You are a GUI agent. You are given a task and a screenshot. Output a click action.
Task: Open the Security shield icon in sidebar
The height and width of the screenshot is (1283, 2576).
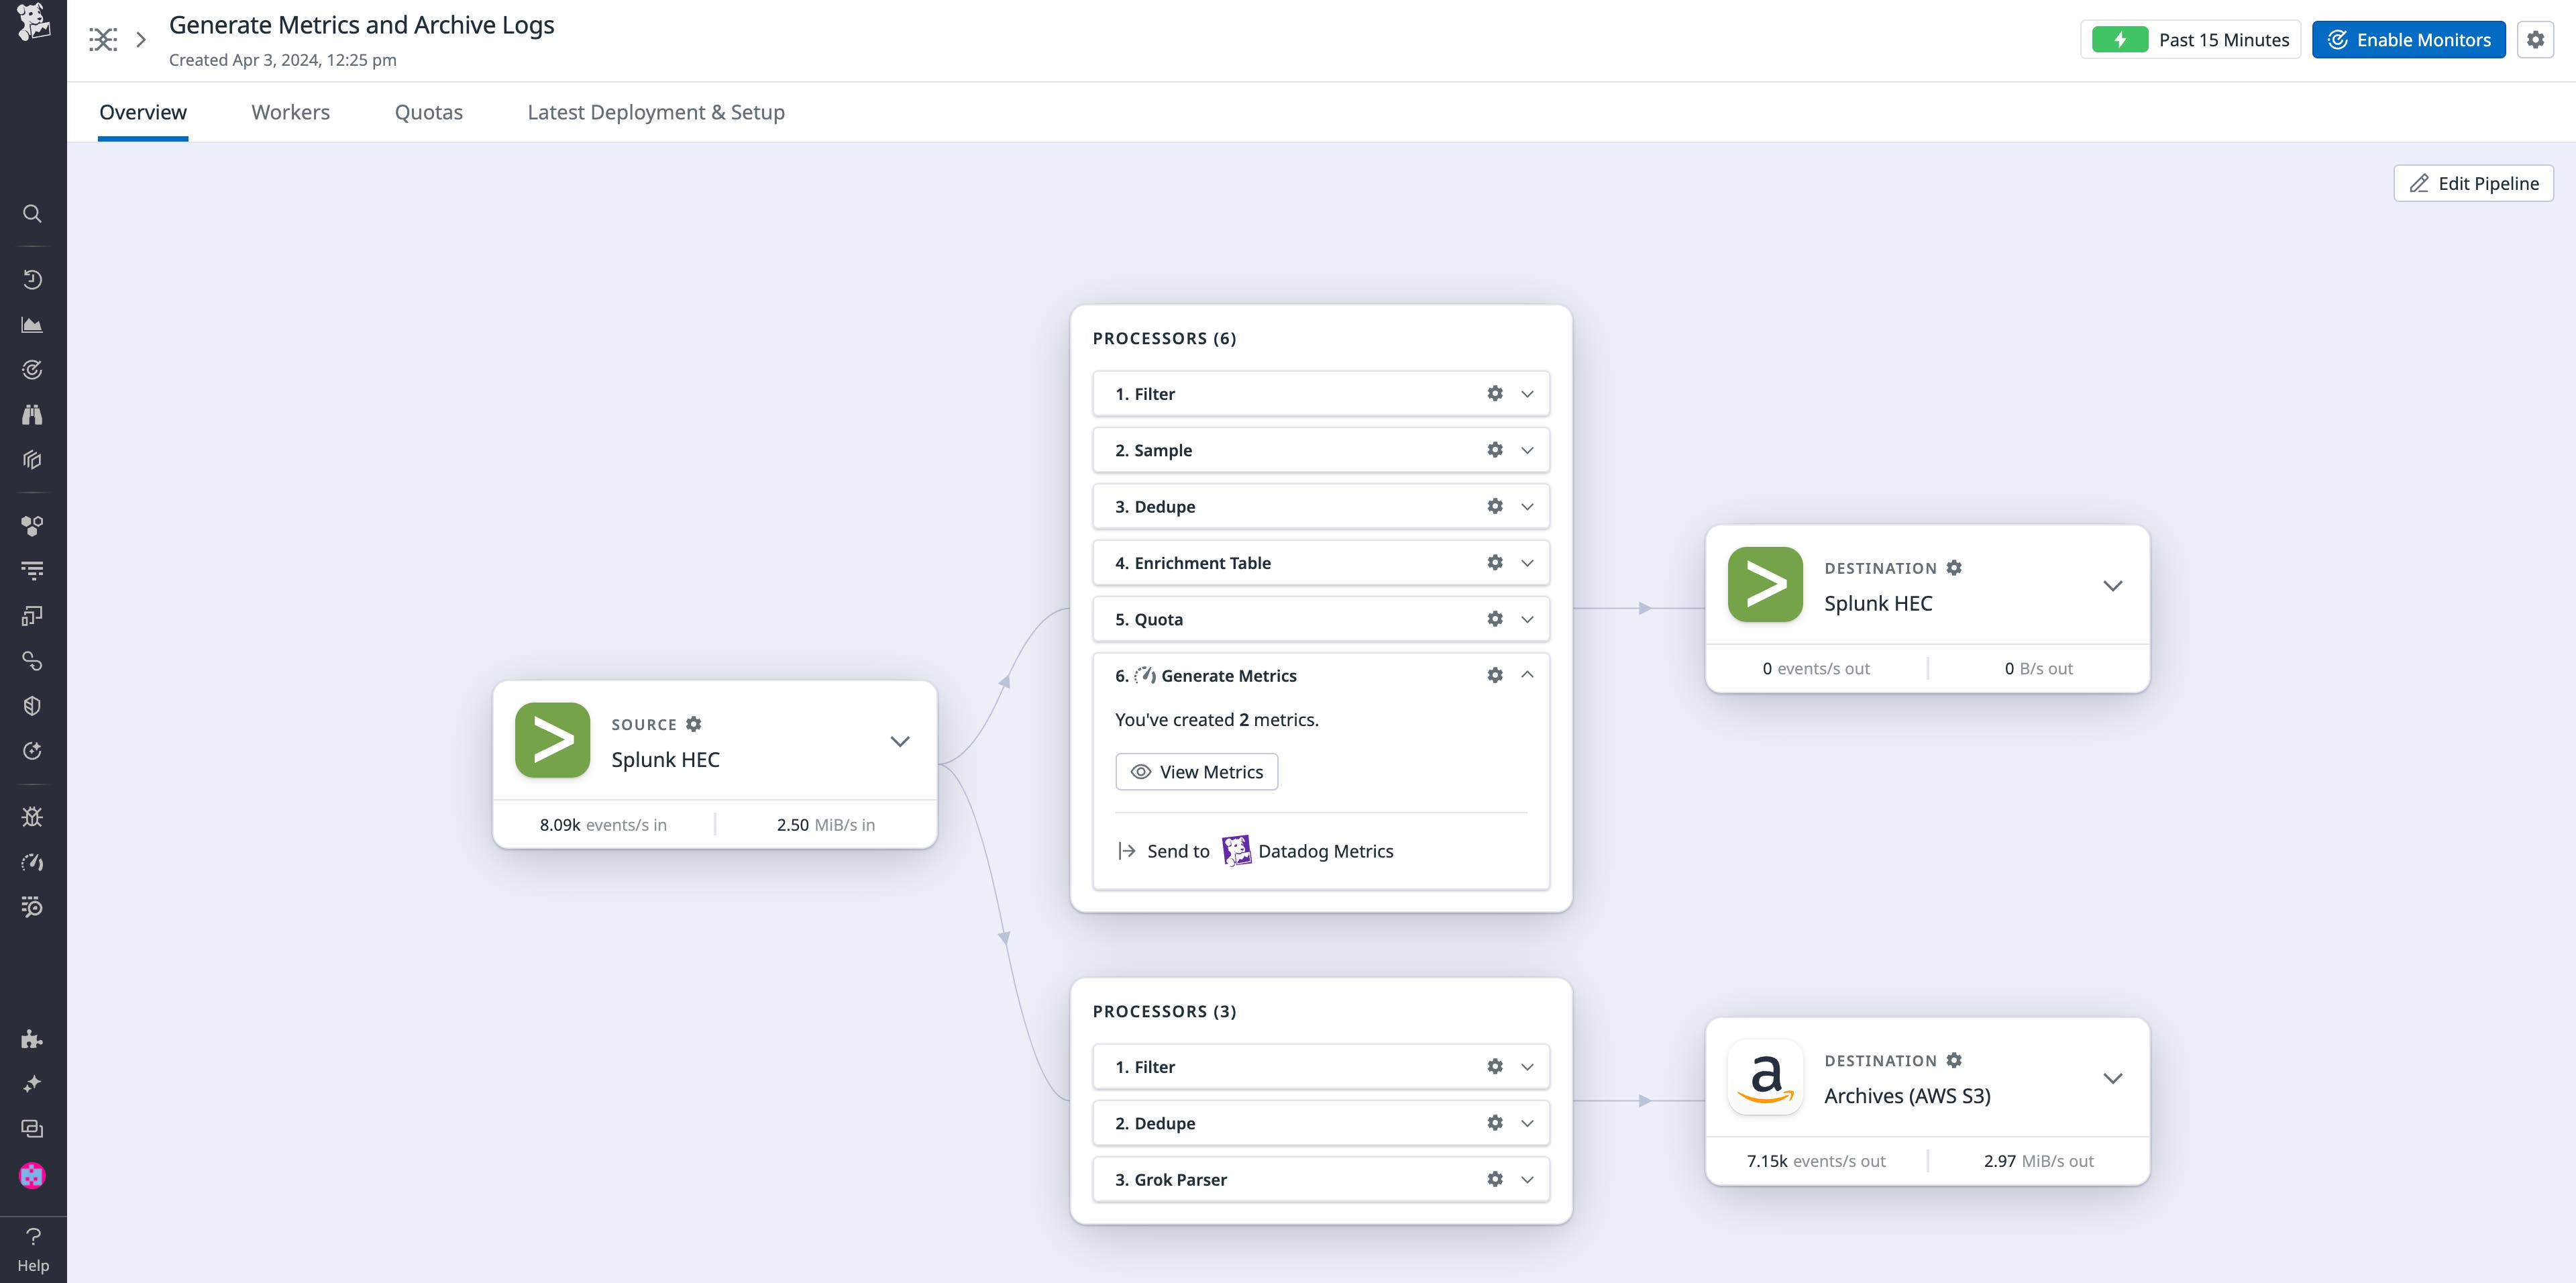pos(32,705)
